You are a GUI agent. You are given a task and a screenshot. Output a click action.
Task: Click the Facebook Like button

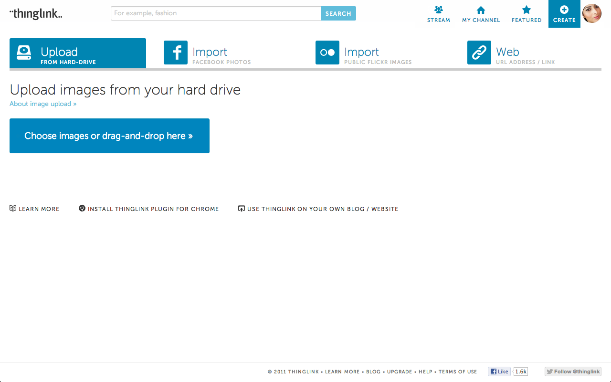click(499, 371)
